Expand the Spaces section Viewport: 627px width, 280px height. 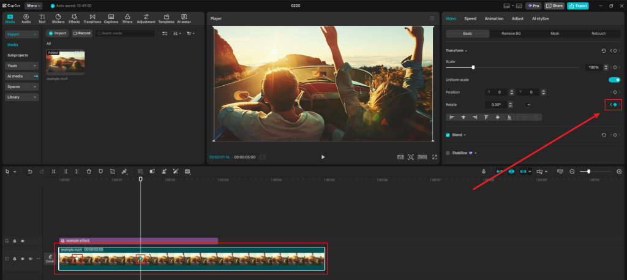tap(22, 86)
